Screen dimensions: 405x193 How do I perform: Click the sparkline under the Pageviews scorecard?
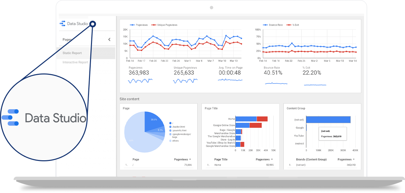tap(140, 80)
